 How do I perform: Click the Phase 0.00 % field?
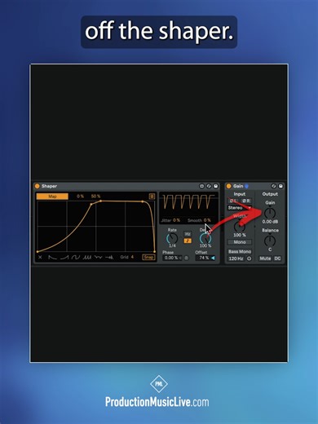point(172,258)
